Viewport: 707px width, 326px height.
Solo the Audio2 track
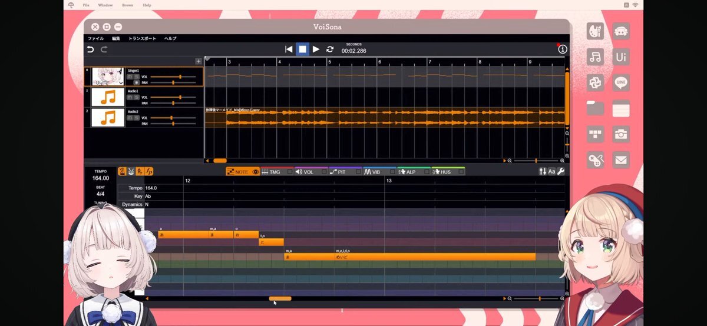[x=137, y=118]
